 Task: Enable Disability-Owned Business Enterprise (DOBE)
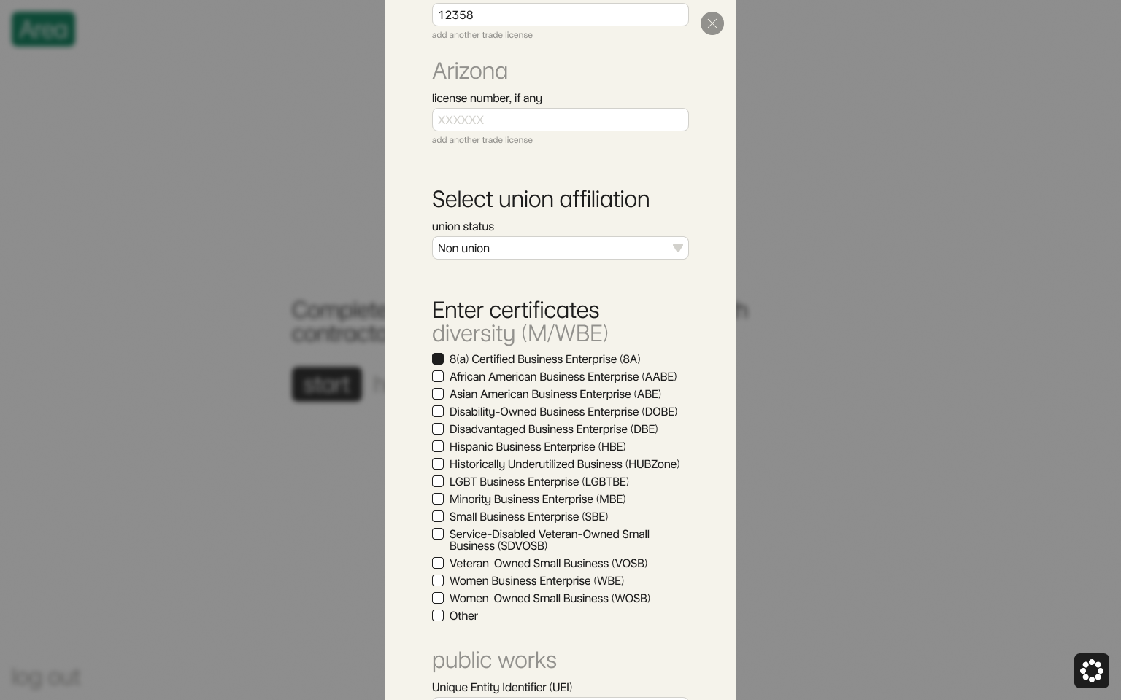pyautogui.click(x=438, y=411)
